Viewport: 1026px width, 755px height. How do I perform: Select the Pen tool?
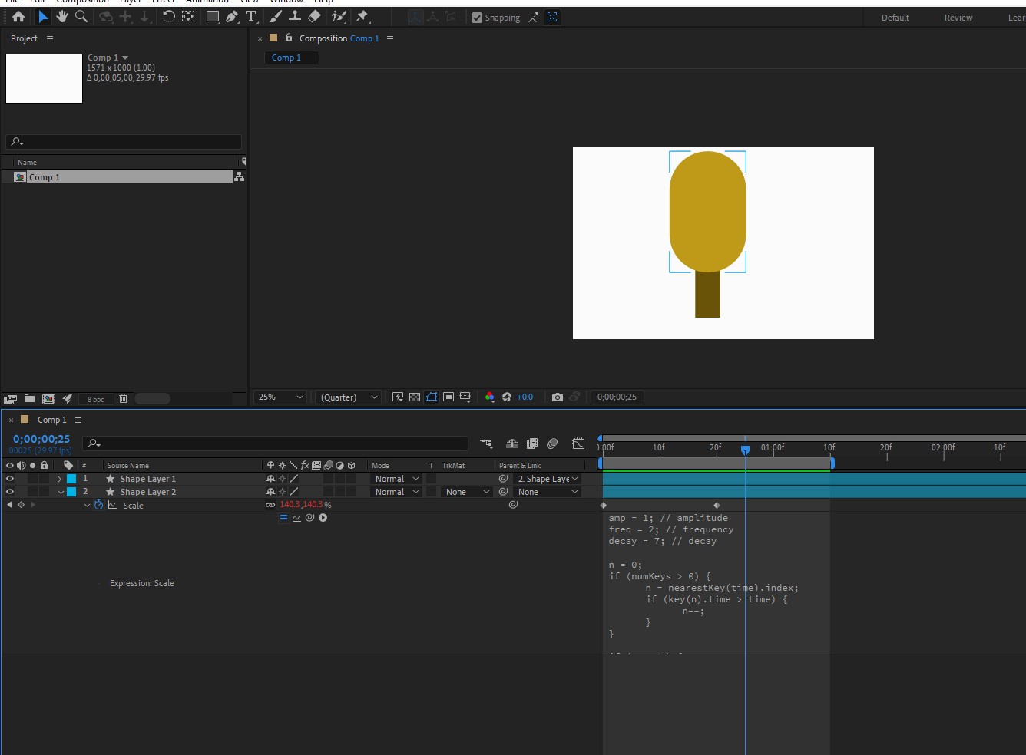click(x=231, y=16)
